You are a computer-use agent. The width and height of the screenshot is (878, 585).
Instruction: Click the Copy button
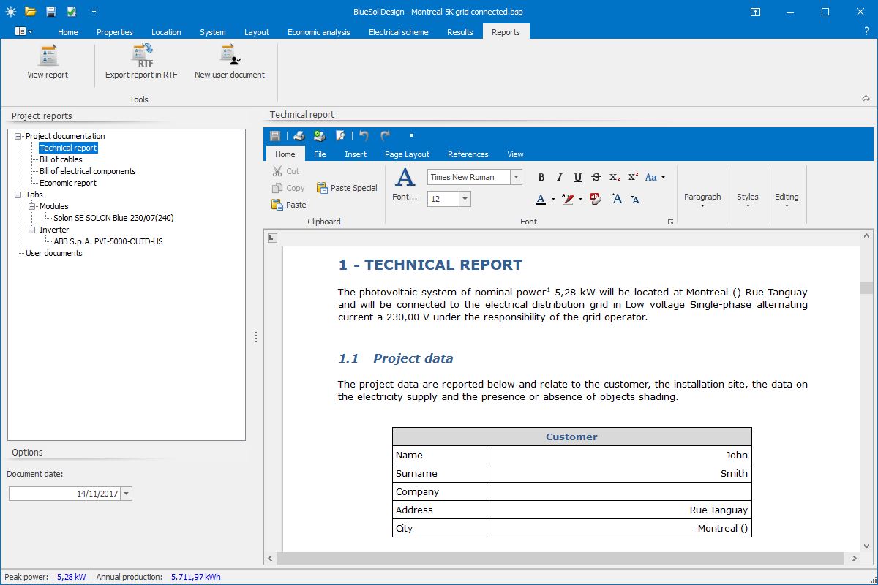pyautogui.click(x=288, y=188)
